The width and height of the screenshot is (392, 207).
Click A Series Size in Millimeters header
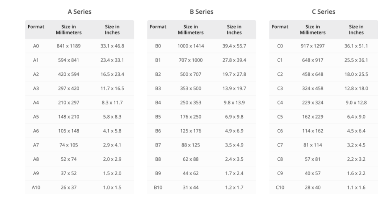pyautogui.click(x=69, y=29)
